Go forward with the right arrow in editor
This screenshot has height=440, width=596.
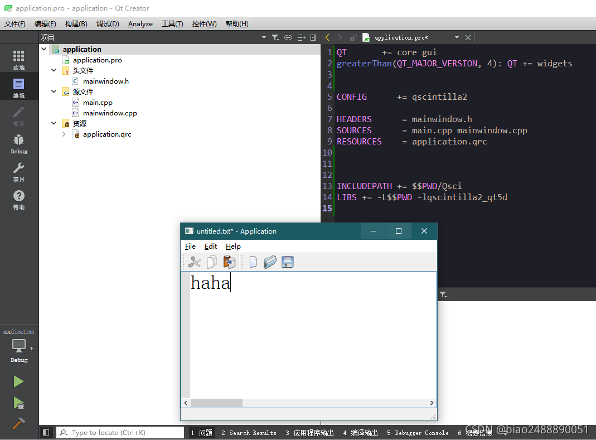coord(340,38)
